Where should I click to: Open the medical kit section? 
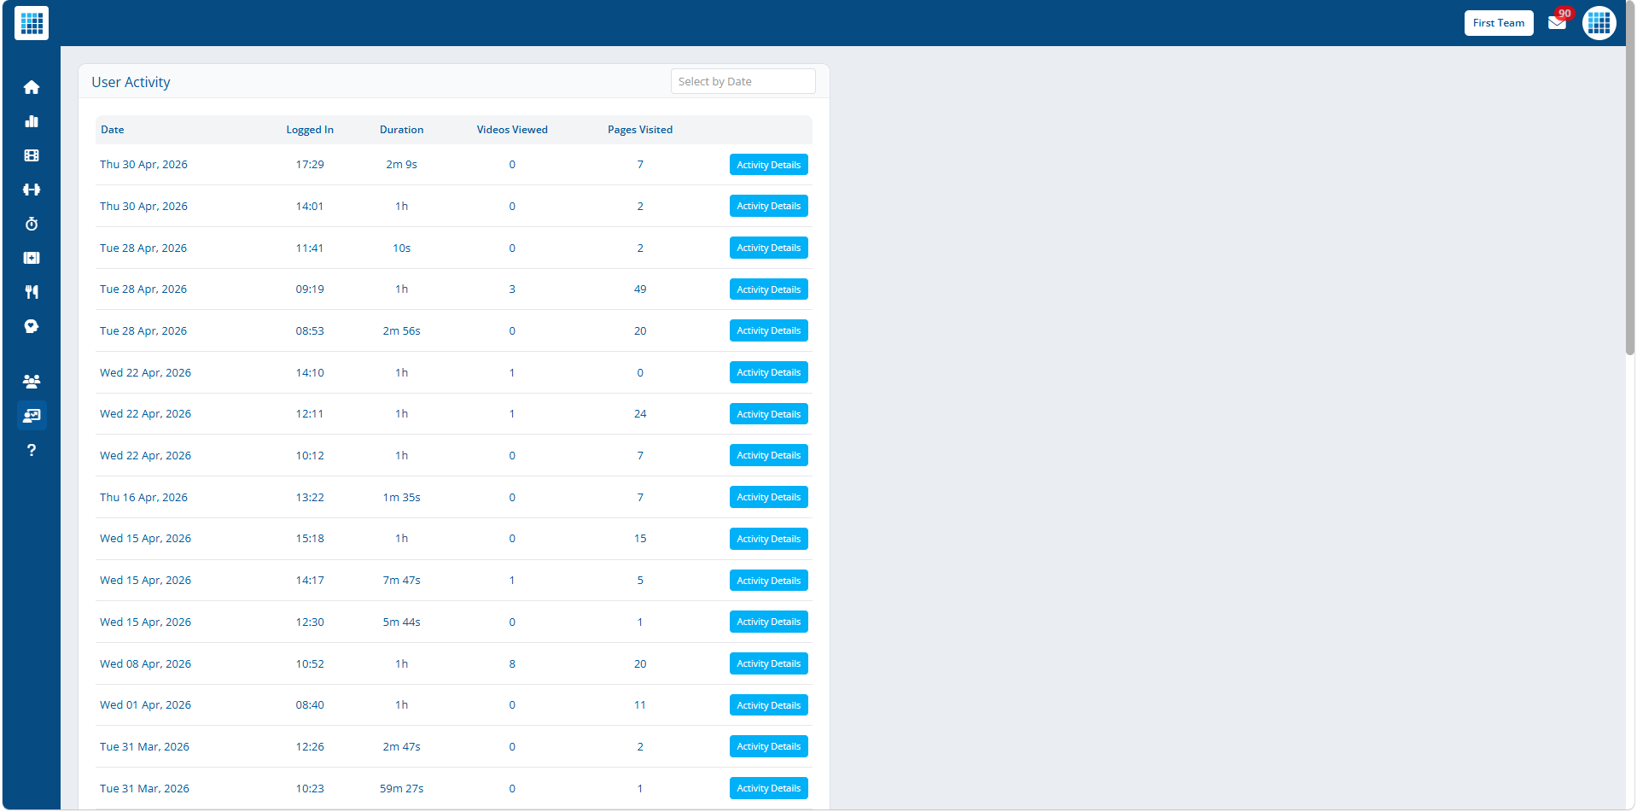click(32, 258)
